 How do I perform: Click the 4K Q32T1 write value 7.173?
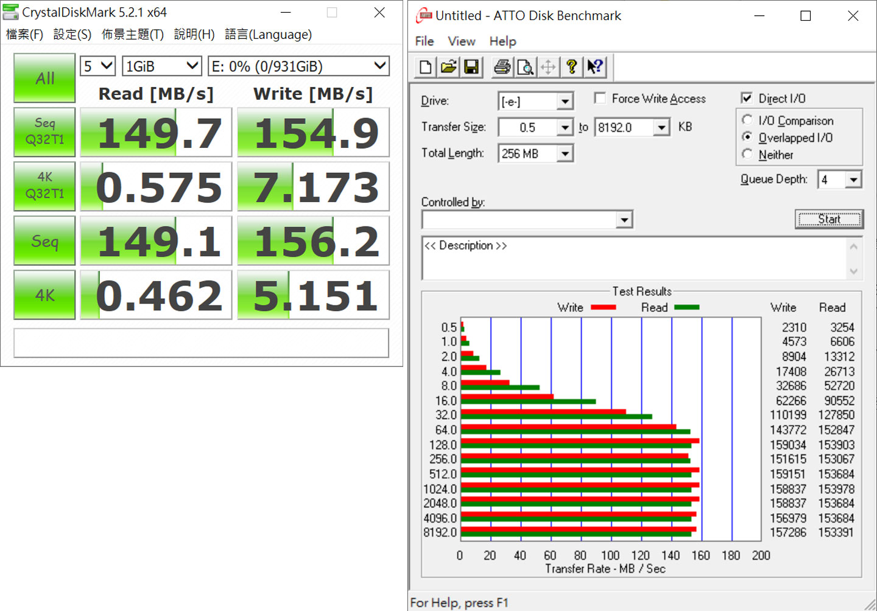coord(313,186)
